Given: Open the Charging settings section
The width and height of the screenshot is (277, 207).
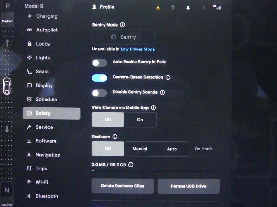Looking at the screenshot, I should pos(47,16).
